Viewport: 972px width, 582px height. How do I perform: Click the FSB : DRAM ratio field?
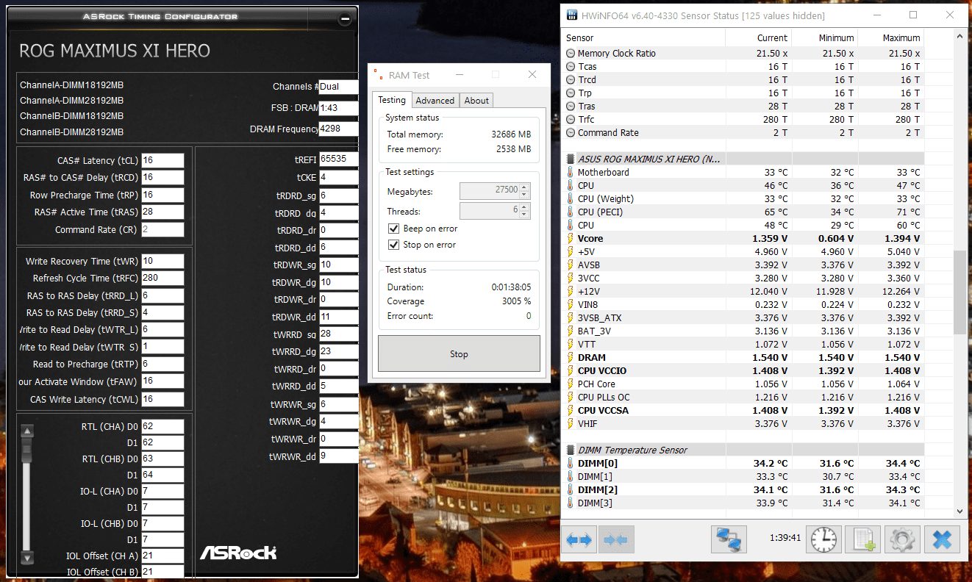[338, 108]
